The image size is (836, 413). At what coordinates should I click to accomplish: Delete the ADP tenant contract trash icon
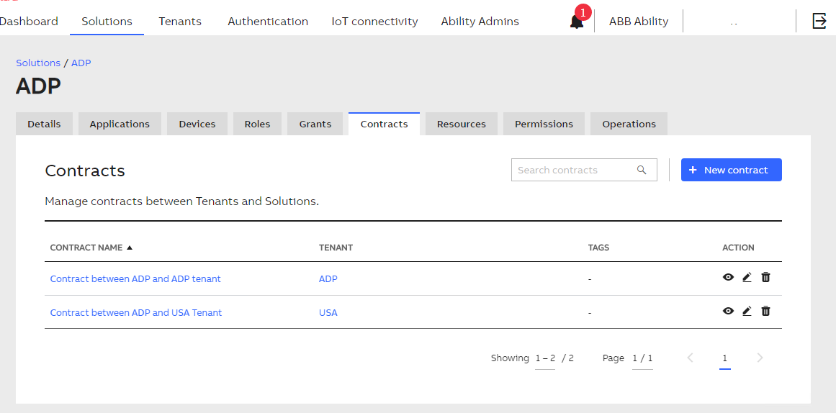pos(765,277)
